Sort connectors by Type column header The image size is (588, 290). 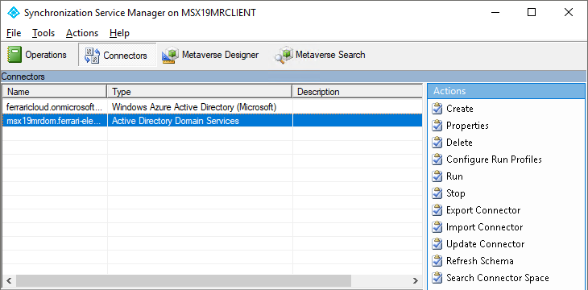coord(200,92)
